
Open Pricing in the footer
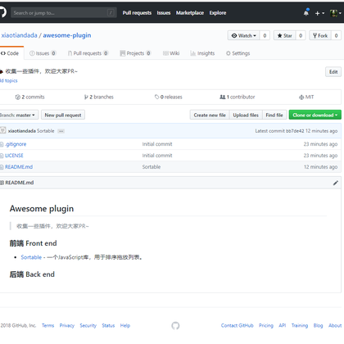pos(266,325)
